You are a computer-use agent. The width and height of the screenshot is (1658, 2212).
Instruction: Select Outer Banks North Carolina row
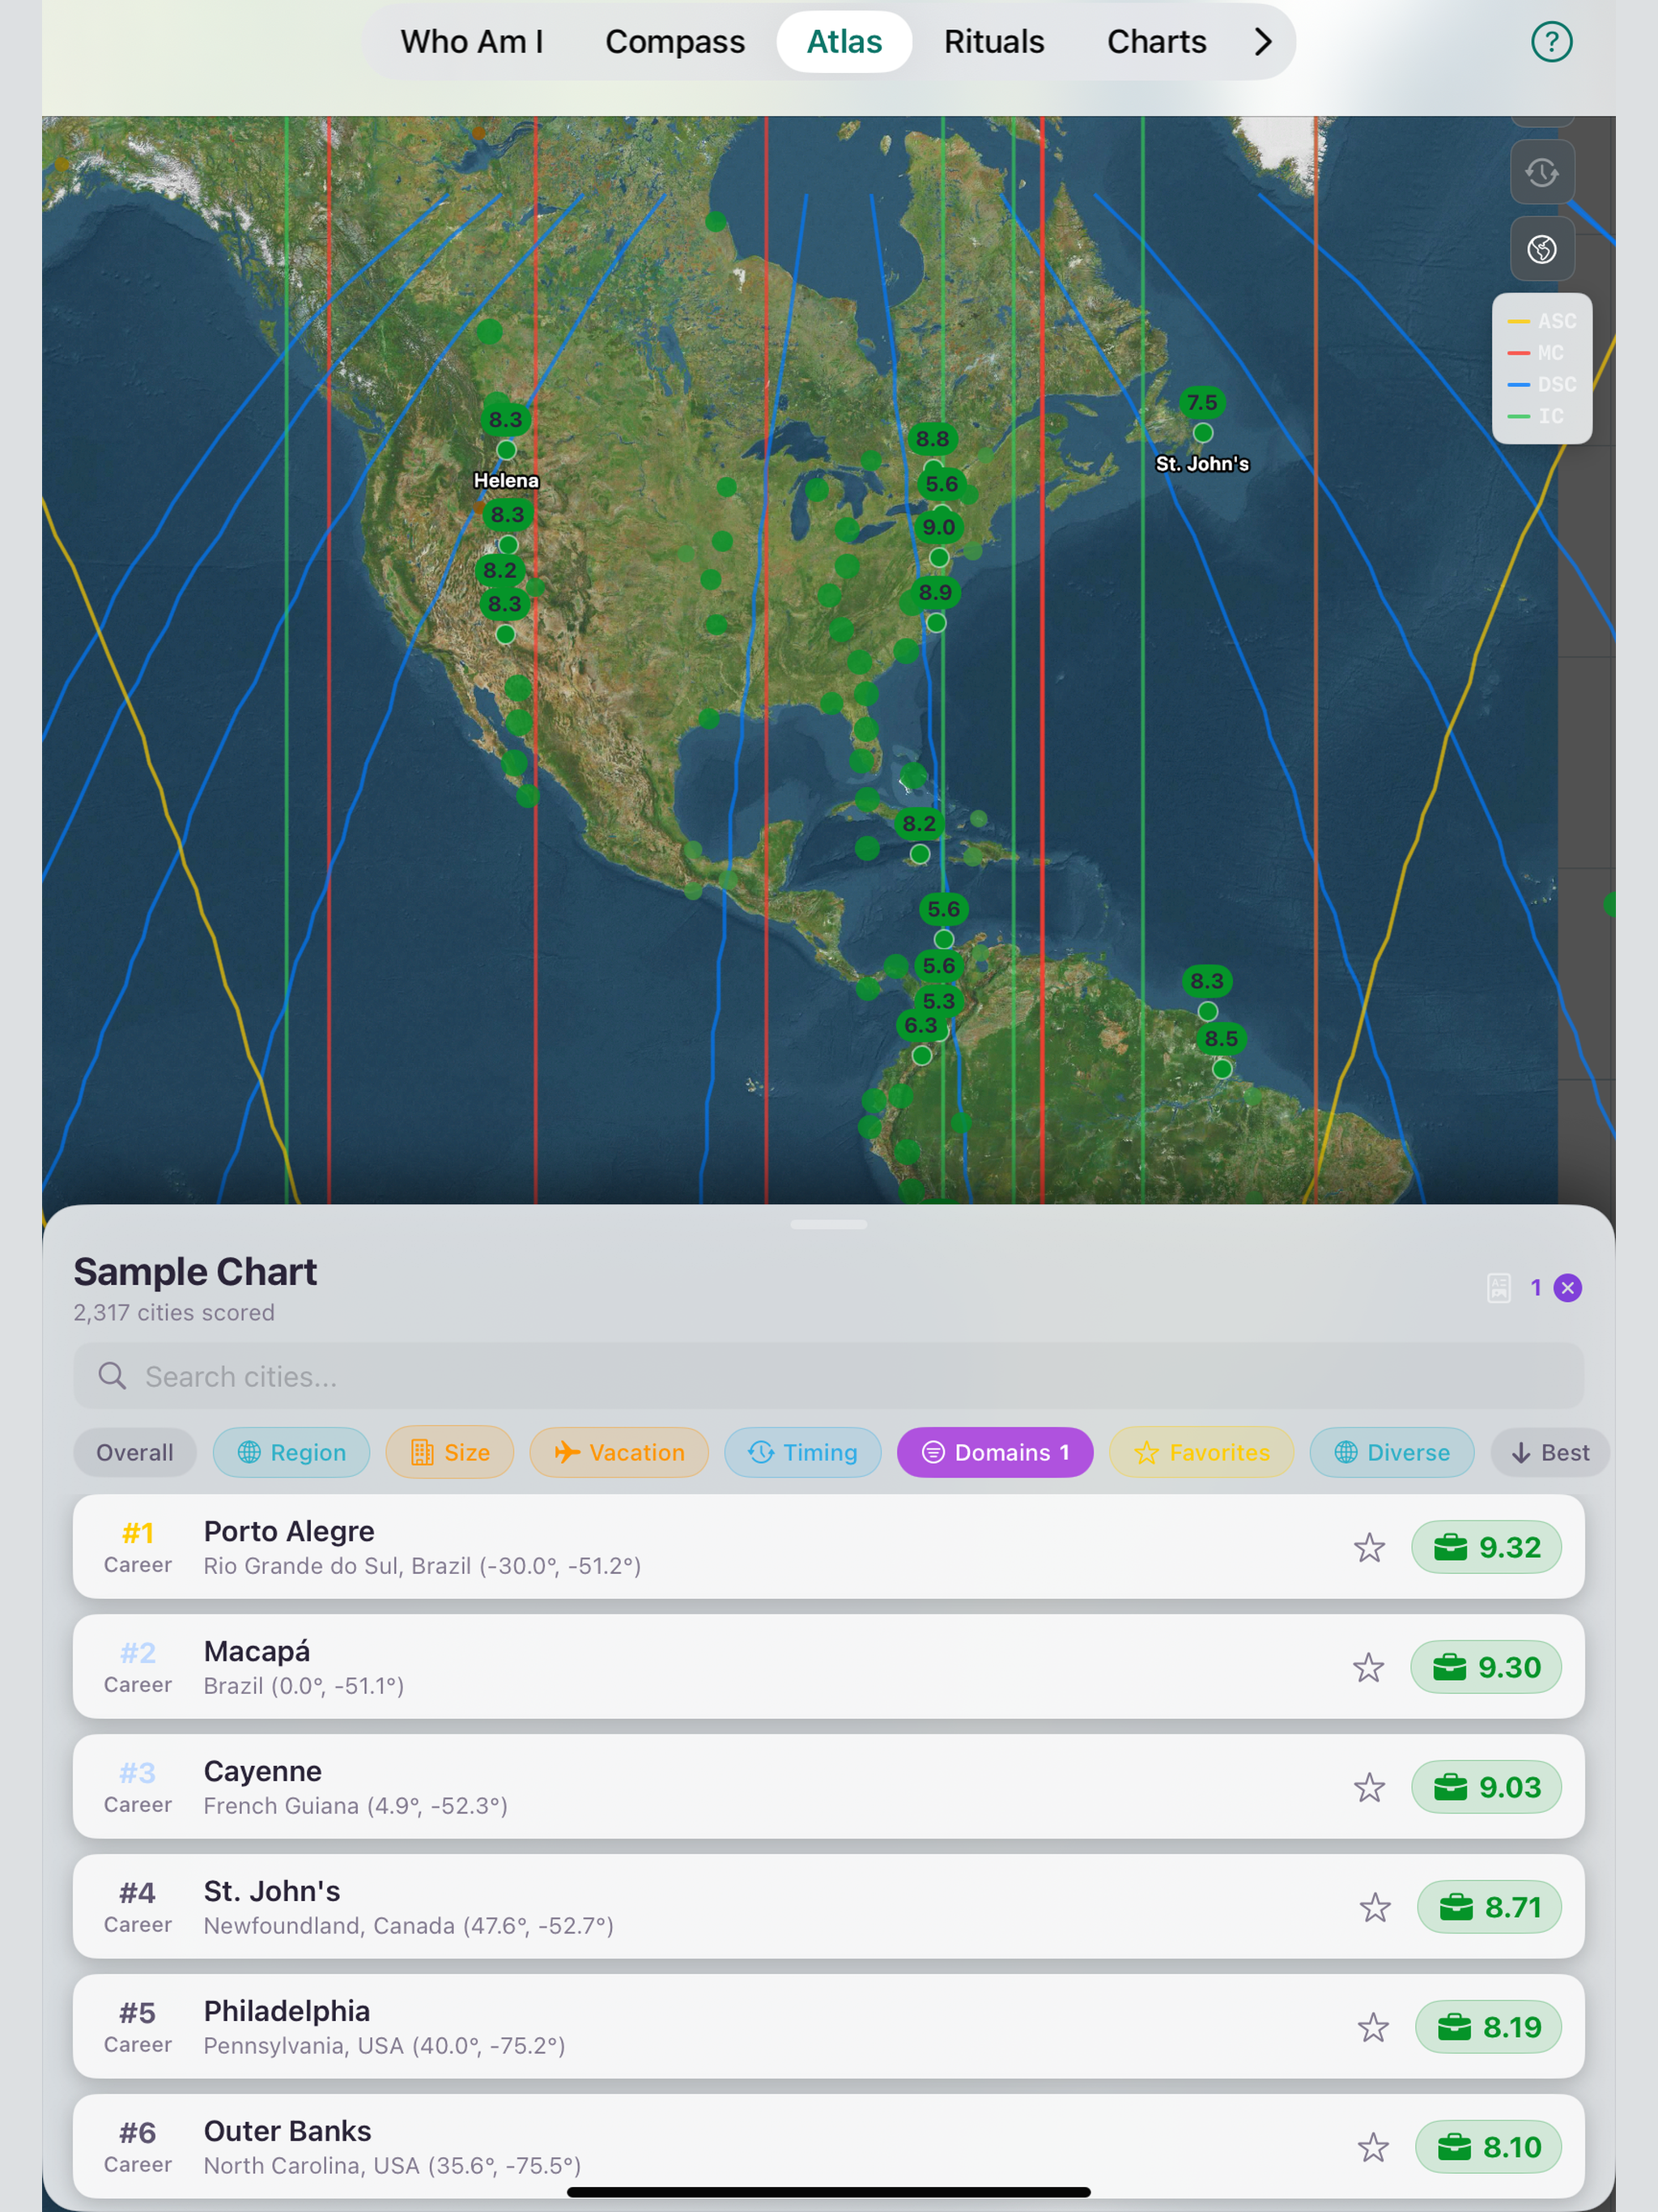pyautogui.click(x=828, y=2146)
